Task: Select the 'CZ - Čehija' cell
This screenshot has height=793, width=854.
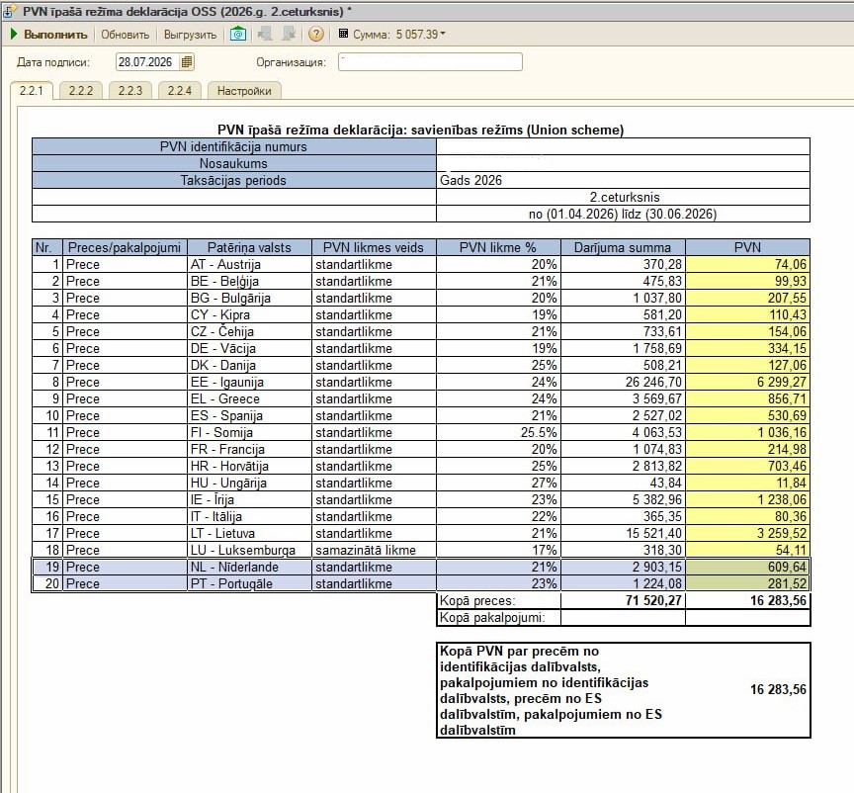Action: pos(249,332)
